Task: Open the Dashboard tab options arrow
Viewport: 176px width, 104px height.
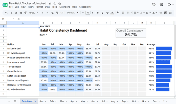Action: [35, 101]
